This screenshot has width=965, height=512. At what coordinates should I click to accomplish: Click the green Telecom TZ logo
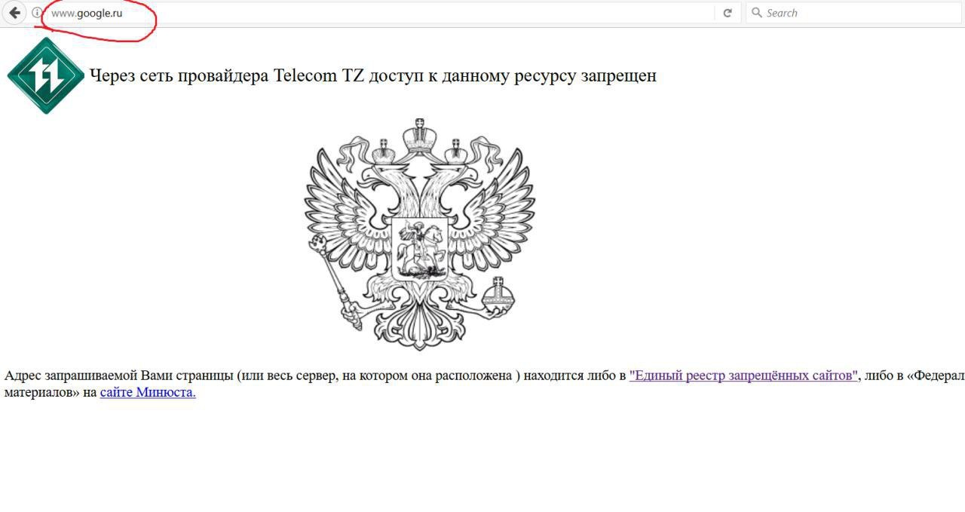46,75
